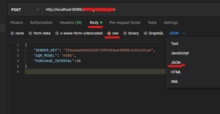The width and height of the screenshot is (220, 114).
Task: Click the "PURCHASE_INTERVAL" key in editor
Action: (x=54, y=61)
